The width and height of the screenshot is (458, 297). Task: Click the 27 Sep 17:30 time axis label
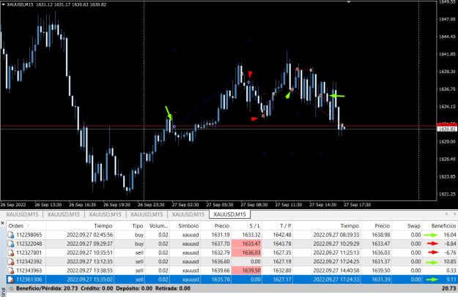pos(357,205)
